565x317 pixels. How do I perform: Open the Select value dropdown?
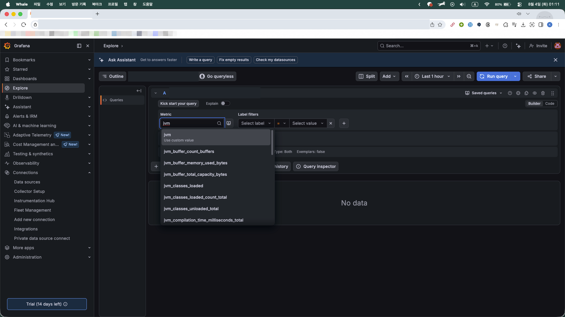tap(308, 123)
